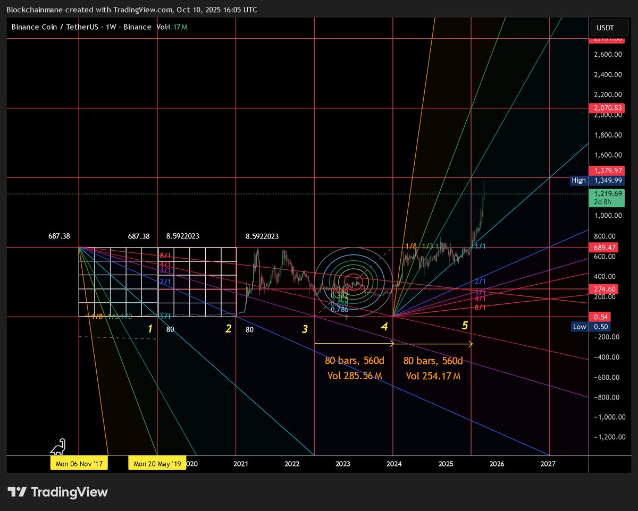Click the 1,800.00 price axis label

607,135
